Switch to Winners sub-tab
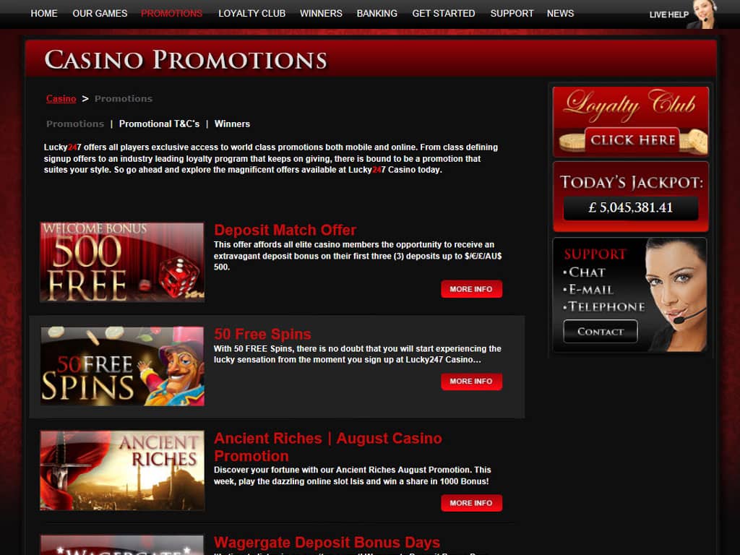The width and height of the screenshot is (740, 555). (x=232, y=124)
